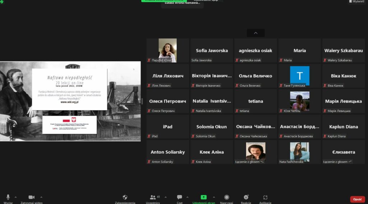The image size is (368, 204).
Task: Open the Czat chat panel
Action: coord(179,198)
